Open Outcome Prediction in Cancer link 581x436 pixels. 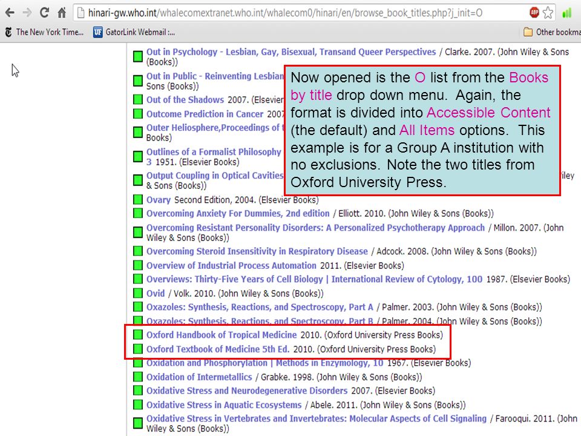205,114
